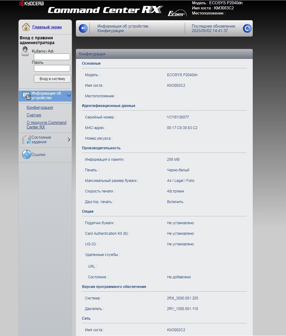The width and height of the screenshot is (286, 336).
Task: Focus the Паоль password field
Action: tap(52, 68)
